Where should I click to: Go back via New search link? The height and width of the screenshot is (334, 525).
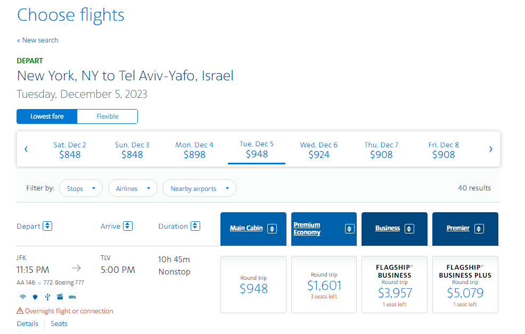[x=37, y=40]
